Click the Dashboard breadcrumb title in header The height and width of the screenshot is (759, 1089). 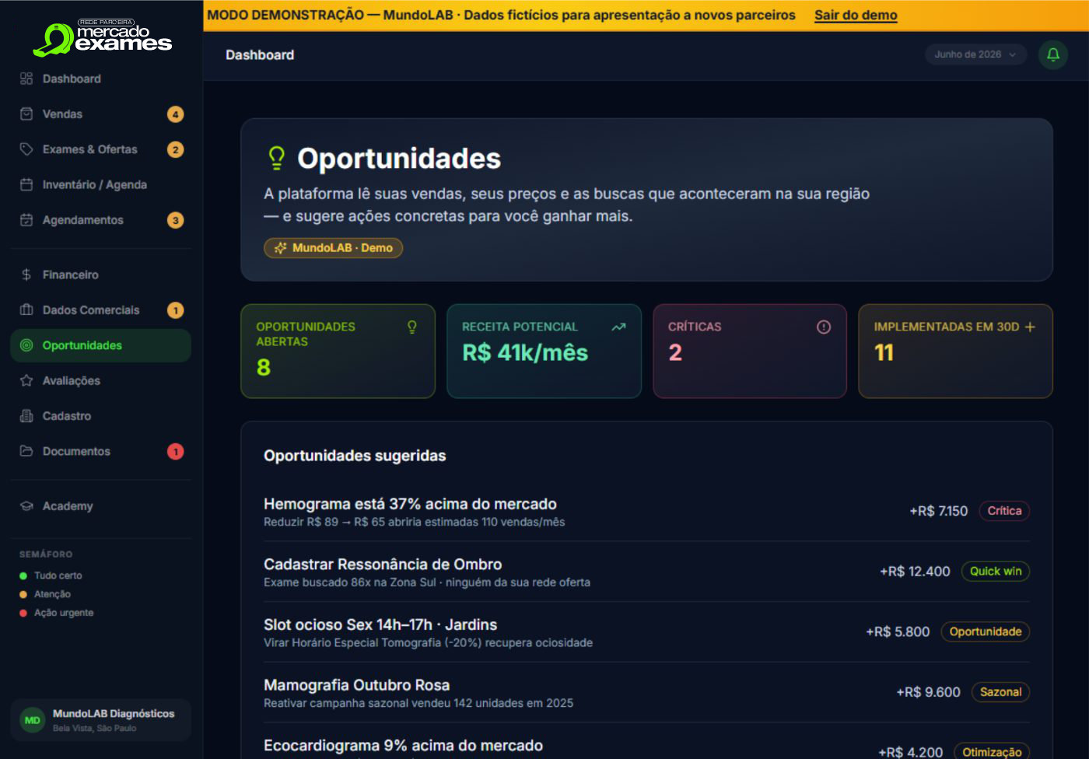coord(260,55)
